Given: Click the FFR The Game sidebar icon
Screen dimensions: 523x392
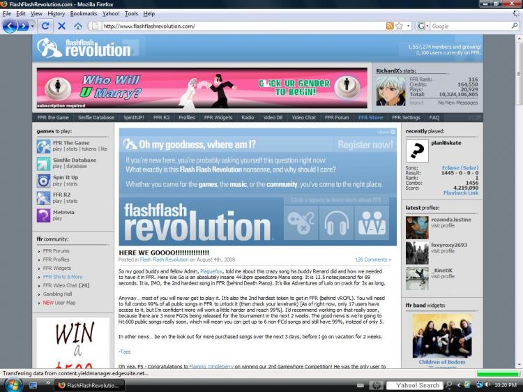Looking at the screenshot, I should pyautogui.click(x=43, y=146).
